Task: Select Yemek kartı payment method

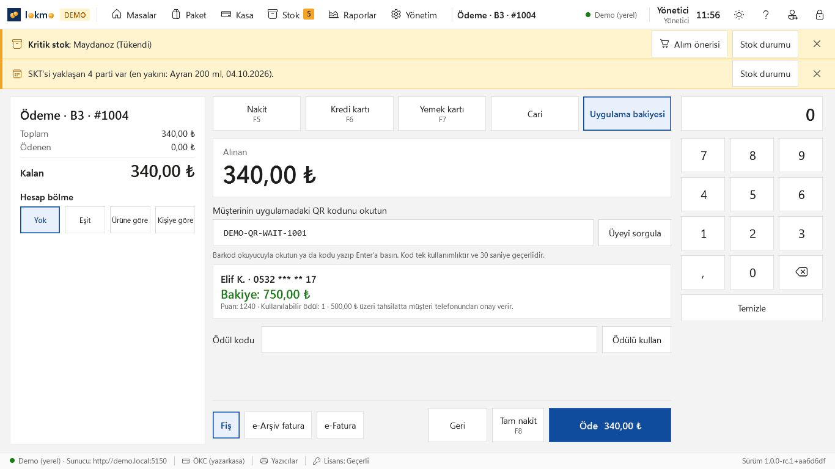Action: [x=442, y=114]
